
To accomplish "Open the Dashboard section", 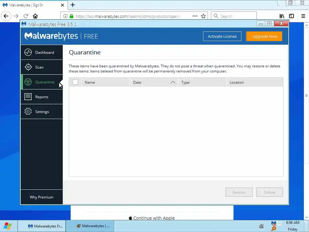I will point(42,52).
